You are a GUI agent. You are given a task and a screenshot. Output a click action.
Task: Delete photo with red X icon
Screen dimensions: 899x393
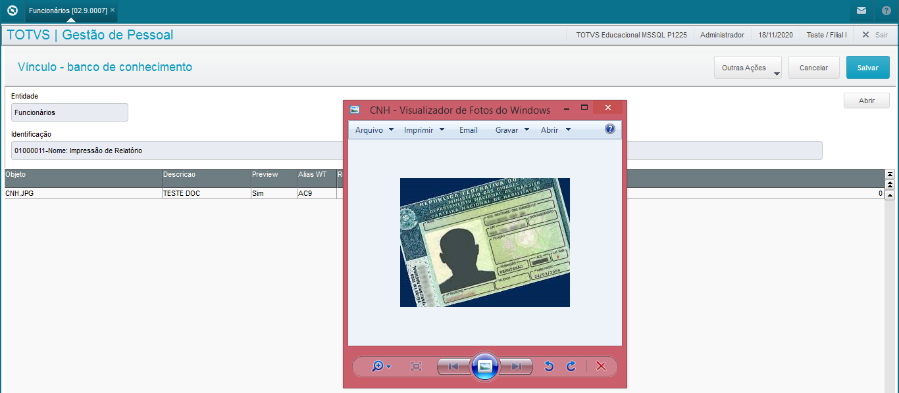click(601, 366)
